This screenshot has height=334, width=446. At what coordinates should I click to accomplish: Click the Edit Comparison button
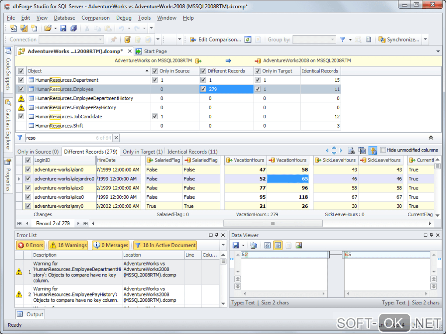point(215,40)
